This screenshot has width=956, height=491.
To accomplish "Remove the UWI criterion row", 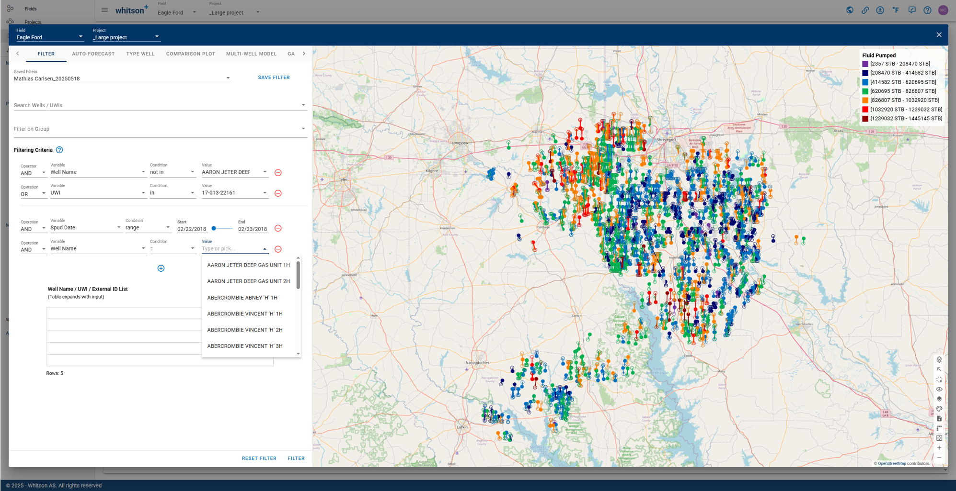I will [x=278, y=193].
